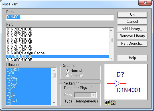Open the Add Library dialog
Viewport: 154px width, 111px height.
(x=132, y=29)
